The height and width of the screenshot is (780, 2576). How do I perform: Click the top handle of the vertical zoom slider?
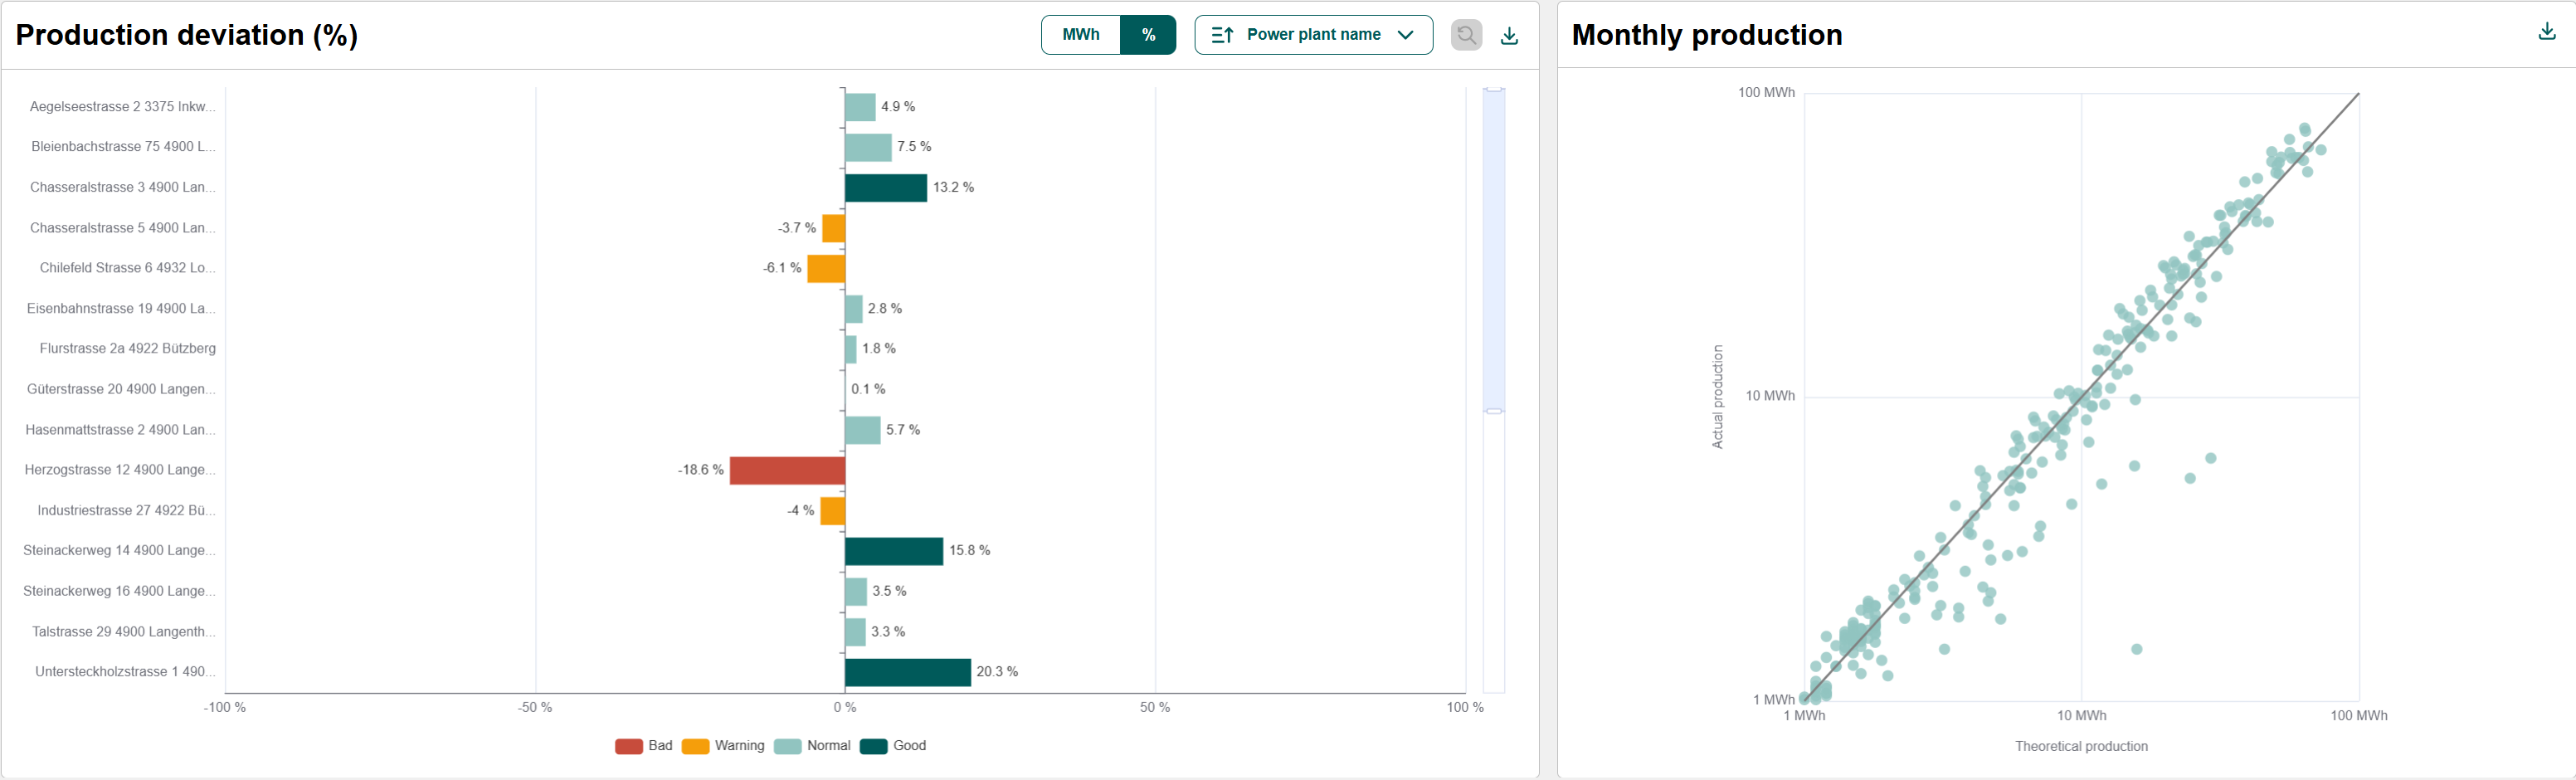[x=1494, y=90]
